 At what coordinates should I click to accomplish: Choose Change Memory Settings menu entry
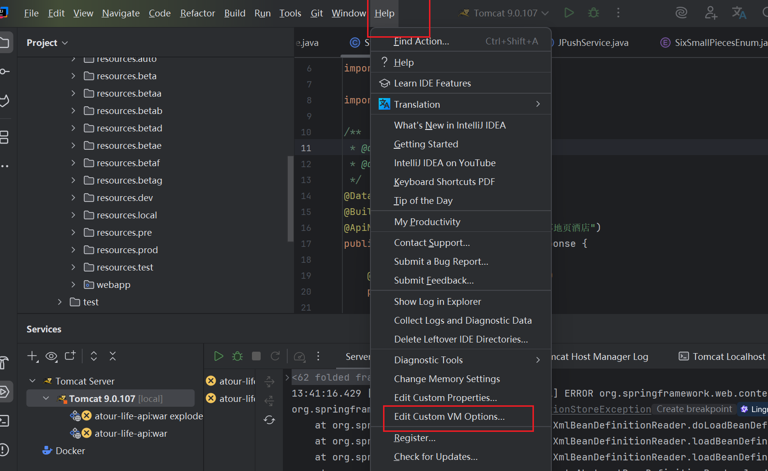(461, 379)
